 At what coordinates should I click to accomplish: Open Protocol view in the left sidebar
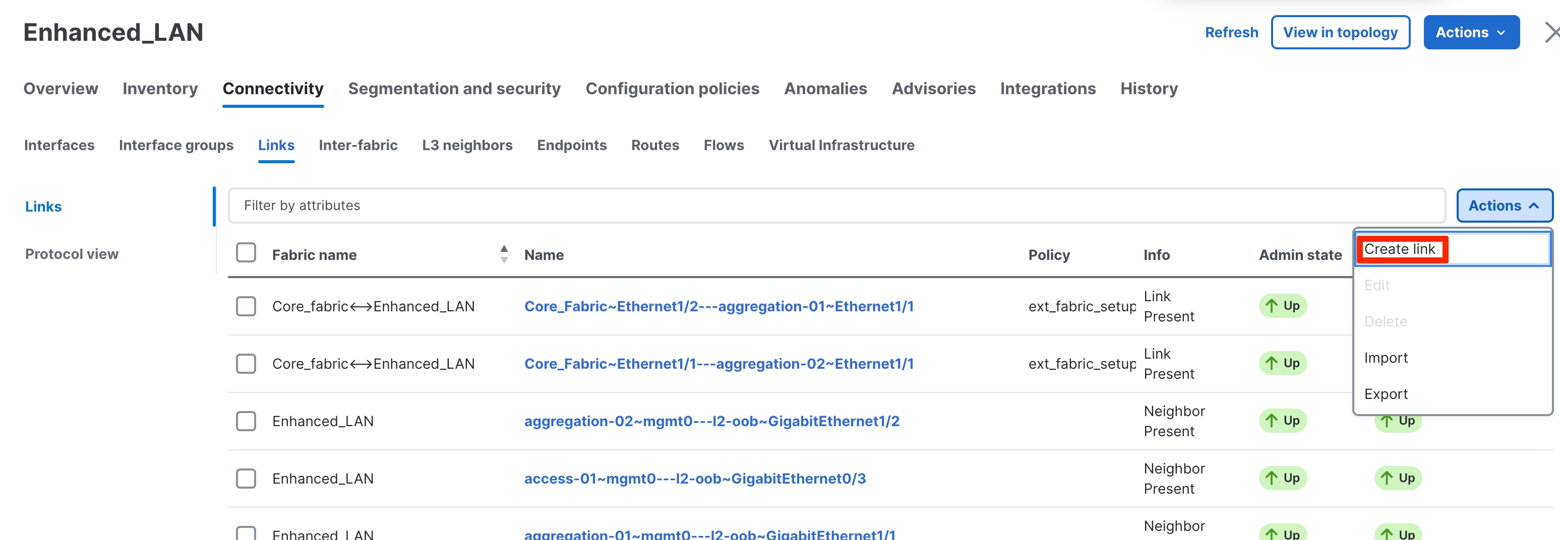click(72, 254)
